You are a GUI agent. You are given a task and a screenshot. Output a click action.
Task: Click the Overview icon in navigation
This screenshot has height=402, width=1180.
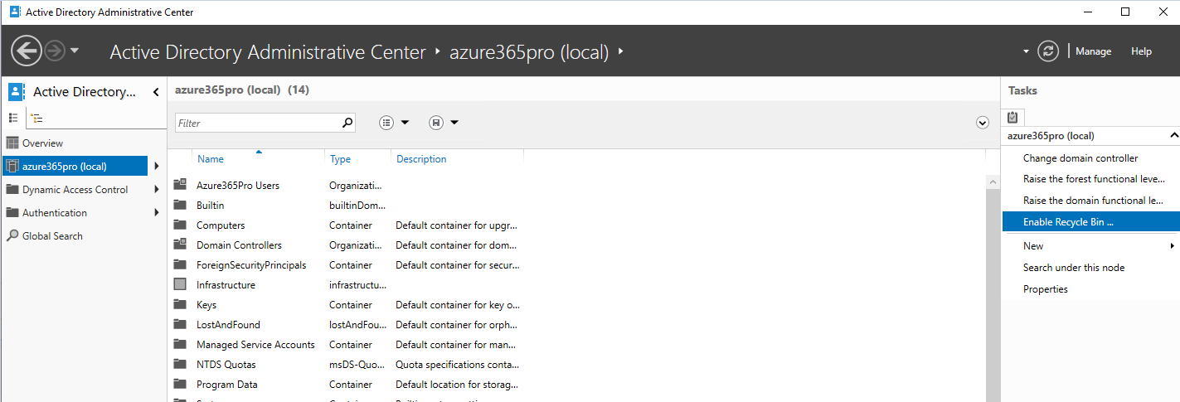pyautogui.click(x=12, y=143)
